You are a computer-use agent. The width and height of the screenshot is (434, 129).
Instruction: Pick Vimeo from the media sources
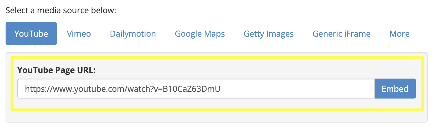79,34
